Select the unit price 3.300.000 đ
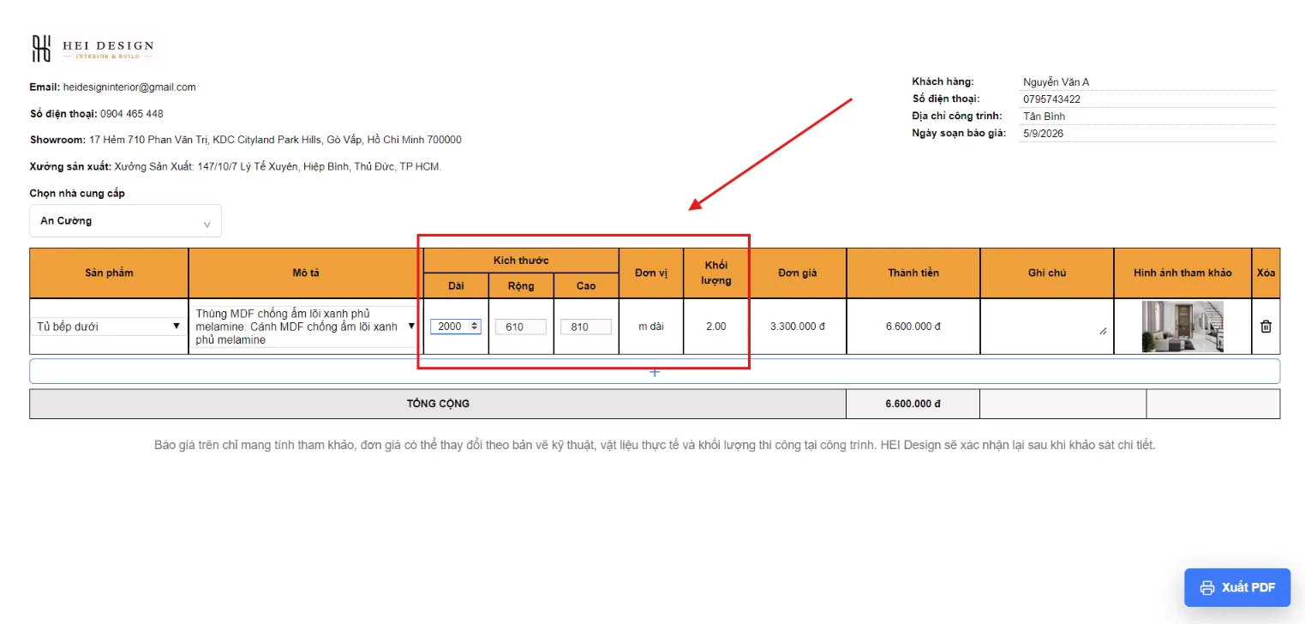1305x624 pixels. [798, 327]
